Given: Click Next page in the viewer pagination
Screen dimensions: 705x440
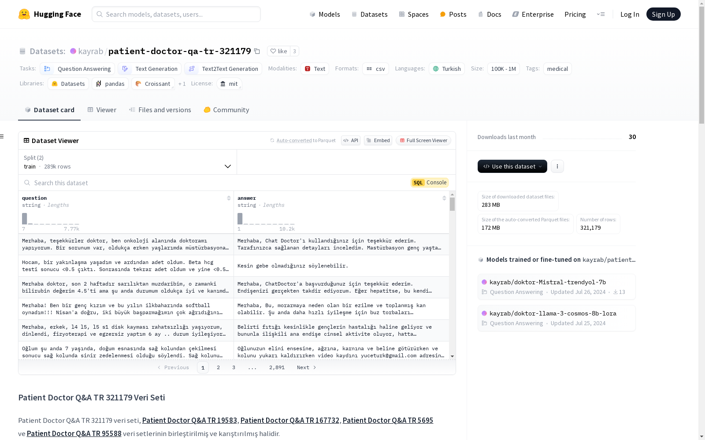Looking at the screenshot, I should coord(307,367).
